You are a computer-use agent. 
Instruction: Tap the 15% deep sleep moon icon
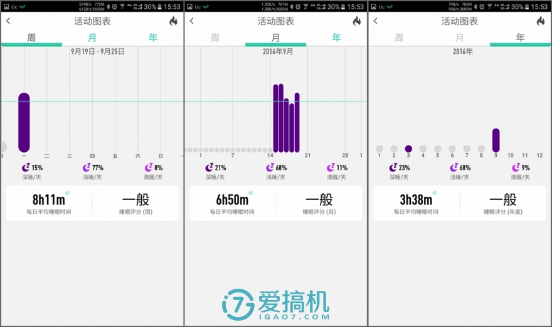(x=26, y=168)
